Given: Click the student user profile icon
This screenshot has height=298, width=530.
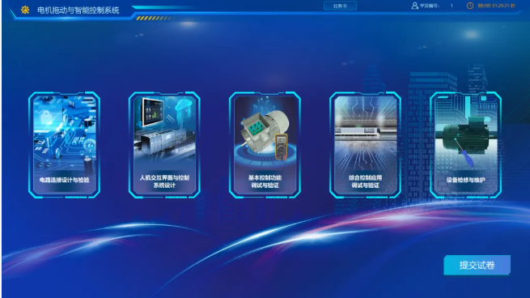Looking at the screenshot, I should (414, 6).
